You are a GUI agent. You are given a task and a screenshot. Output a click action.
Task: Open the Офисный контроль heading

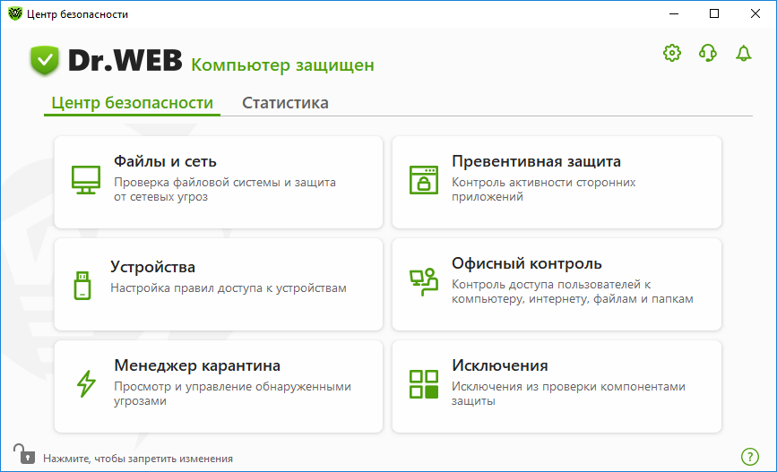(x=527, y=263)
